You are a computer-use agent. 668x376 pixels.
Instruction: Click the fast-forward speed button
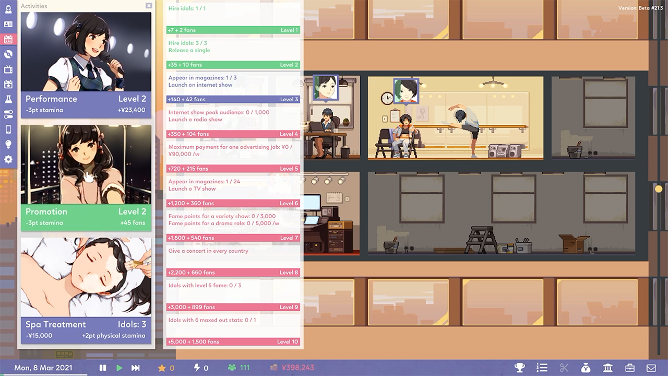click(136, 368)
